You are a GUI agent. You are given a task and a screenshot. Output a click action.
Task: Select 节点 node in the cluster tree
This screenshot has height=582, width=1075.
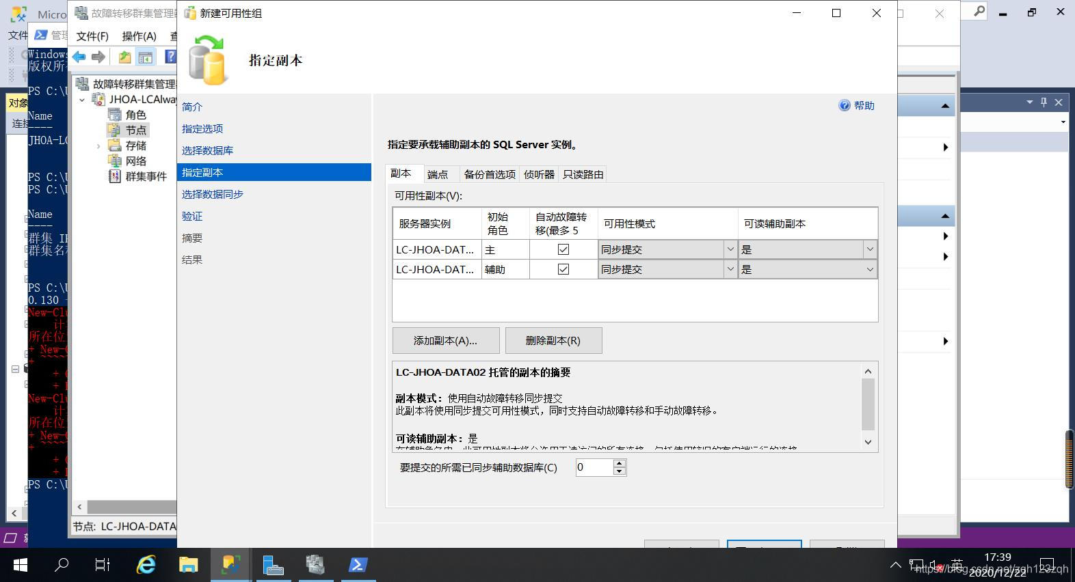point(135,130)
